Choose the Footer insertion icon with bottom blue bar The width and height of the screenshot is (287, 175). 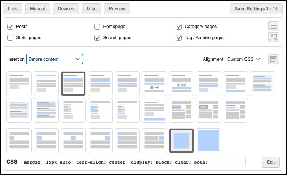tap(154, 110)
